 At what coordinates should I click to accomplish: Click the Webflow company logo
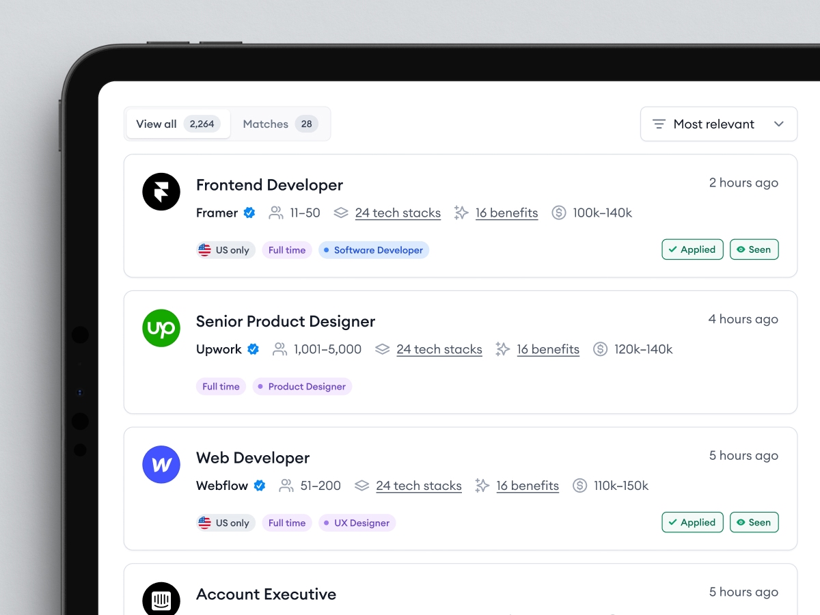(x=161, y=465)
